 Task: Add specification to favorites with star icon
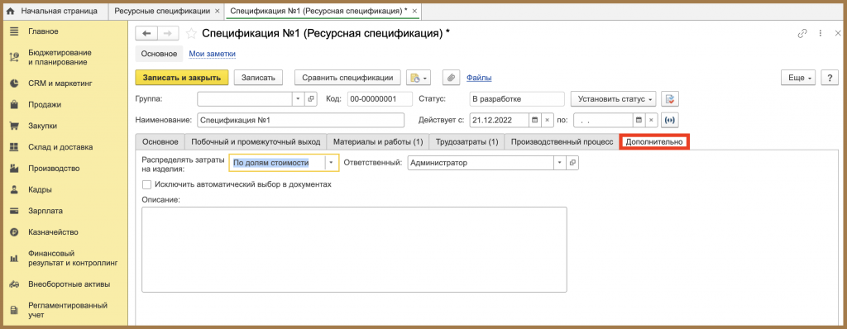coord(191,34)
